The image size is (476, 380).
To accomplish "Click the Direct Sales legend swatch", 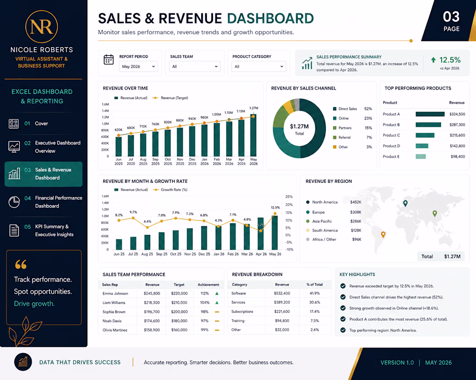I will pyautogui.click(x=334, y=109).
